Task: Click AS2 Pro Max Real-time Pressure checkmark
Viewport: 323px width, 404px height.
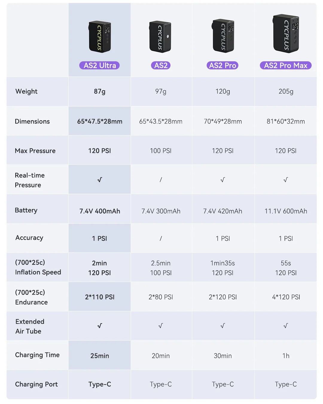Action: pyautogui.click(x=286, y=180)
